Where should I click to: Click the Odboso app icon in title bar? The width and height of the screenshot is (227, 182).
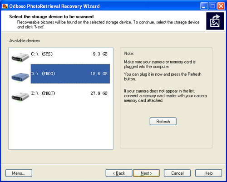pyautogui.click(x=5, y=6)
